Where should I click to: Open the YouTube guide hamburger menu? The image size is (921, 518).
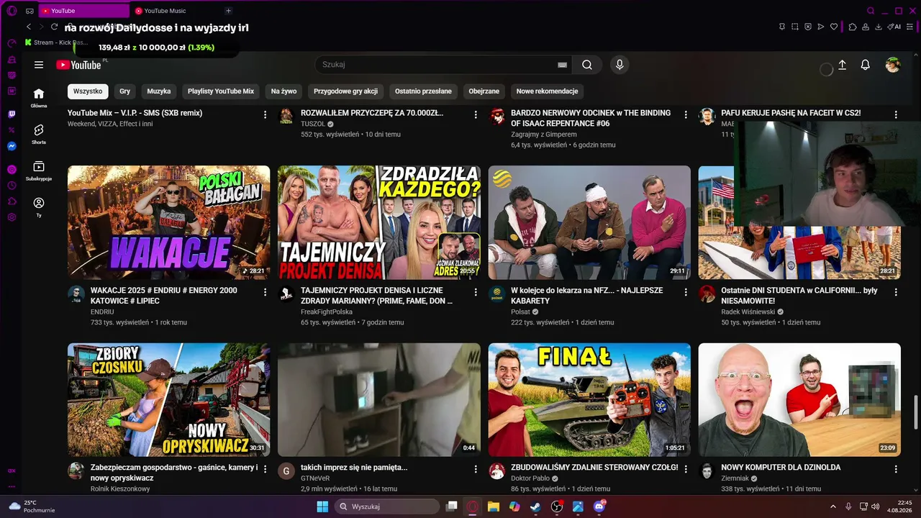point(39,65)
